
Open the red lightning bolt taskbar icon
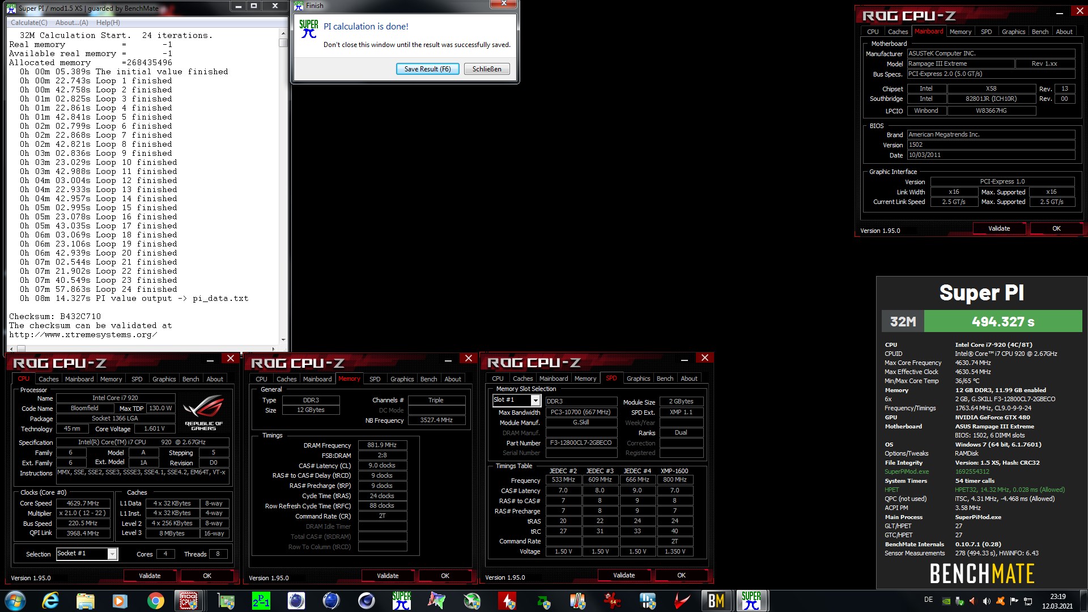(507, 601)
